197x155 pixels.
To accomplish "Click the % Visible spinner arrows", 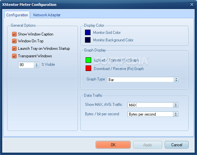I will [x=37, y=65].
